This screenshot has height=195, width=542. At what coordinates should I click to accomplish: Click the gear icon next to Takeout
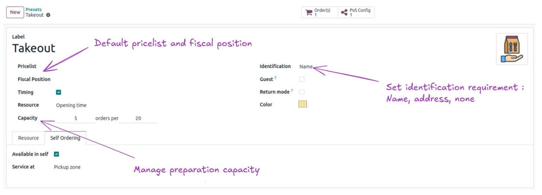(x=48, y=15)
